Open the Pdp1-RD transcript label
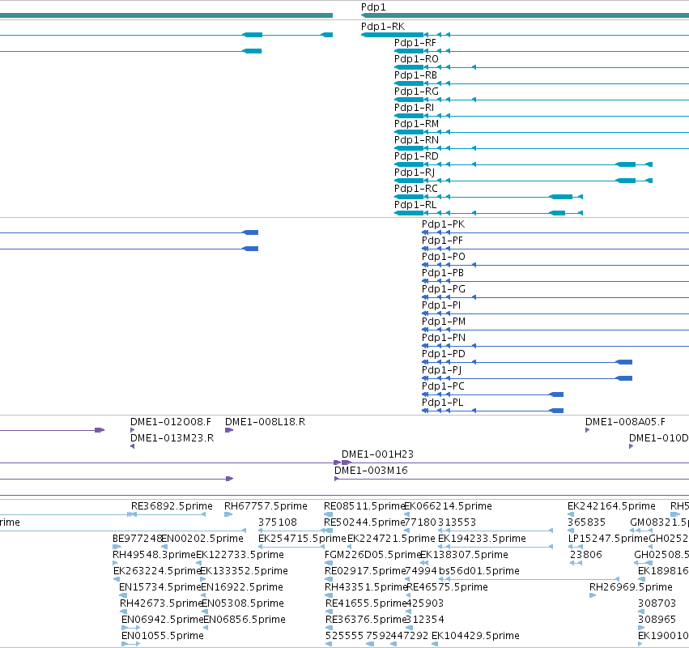This screenshot has width=689, height=648. pos(416,156)
